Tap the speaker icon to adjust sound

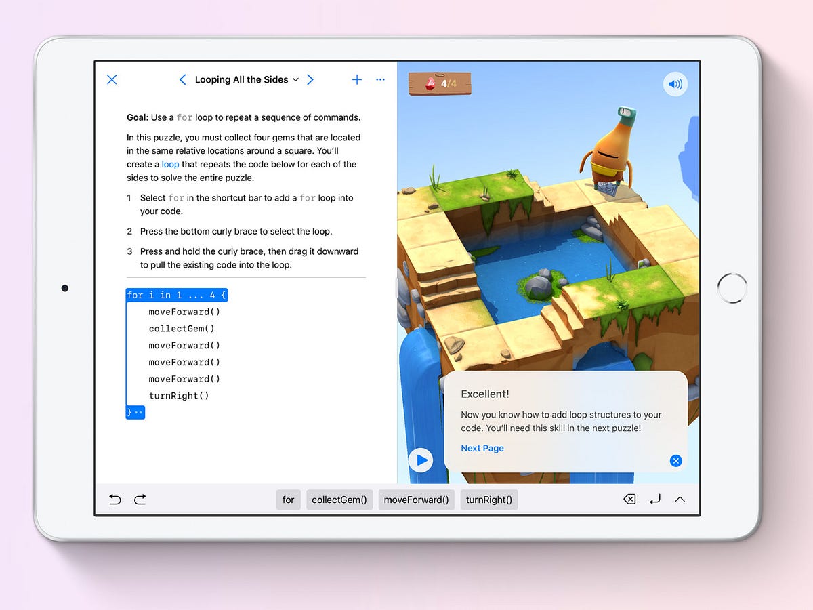click(x=675, y=83)
